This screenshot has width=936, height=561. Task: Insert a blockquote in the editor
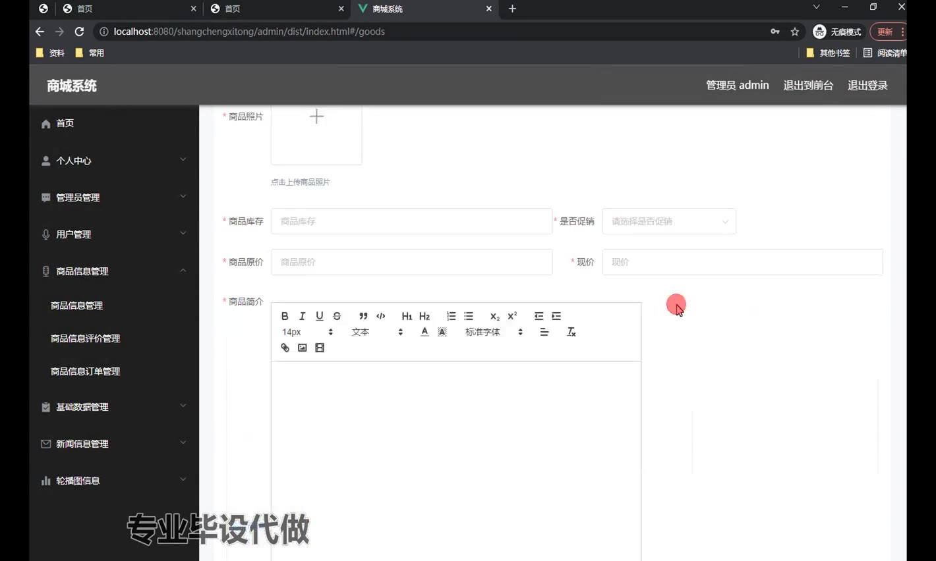363,316
